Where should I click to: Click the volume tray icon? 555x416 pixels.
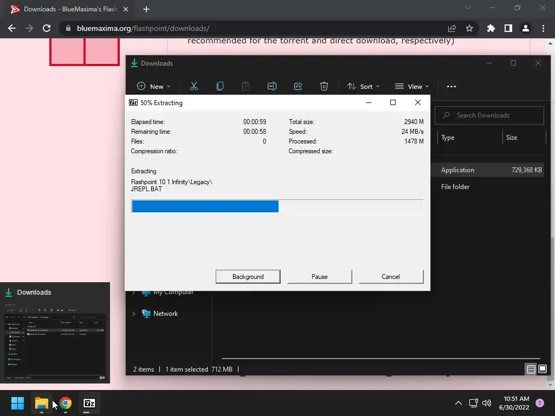[x=487, y=403]
